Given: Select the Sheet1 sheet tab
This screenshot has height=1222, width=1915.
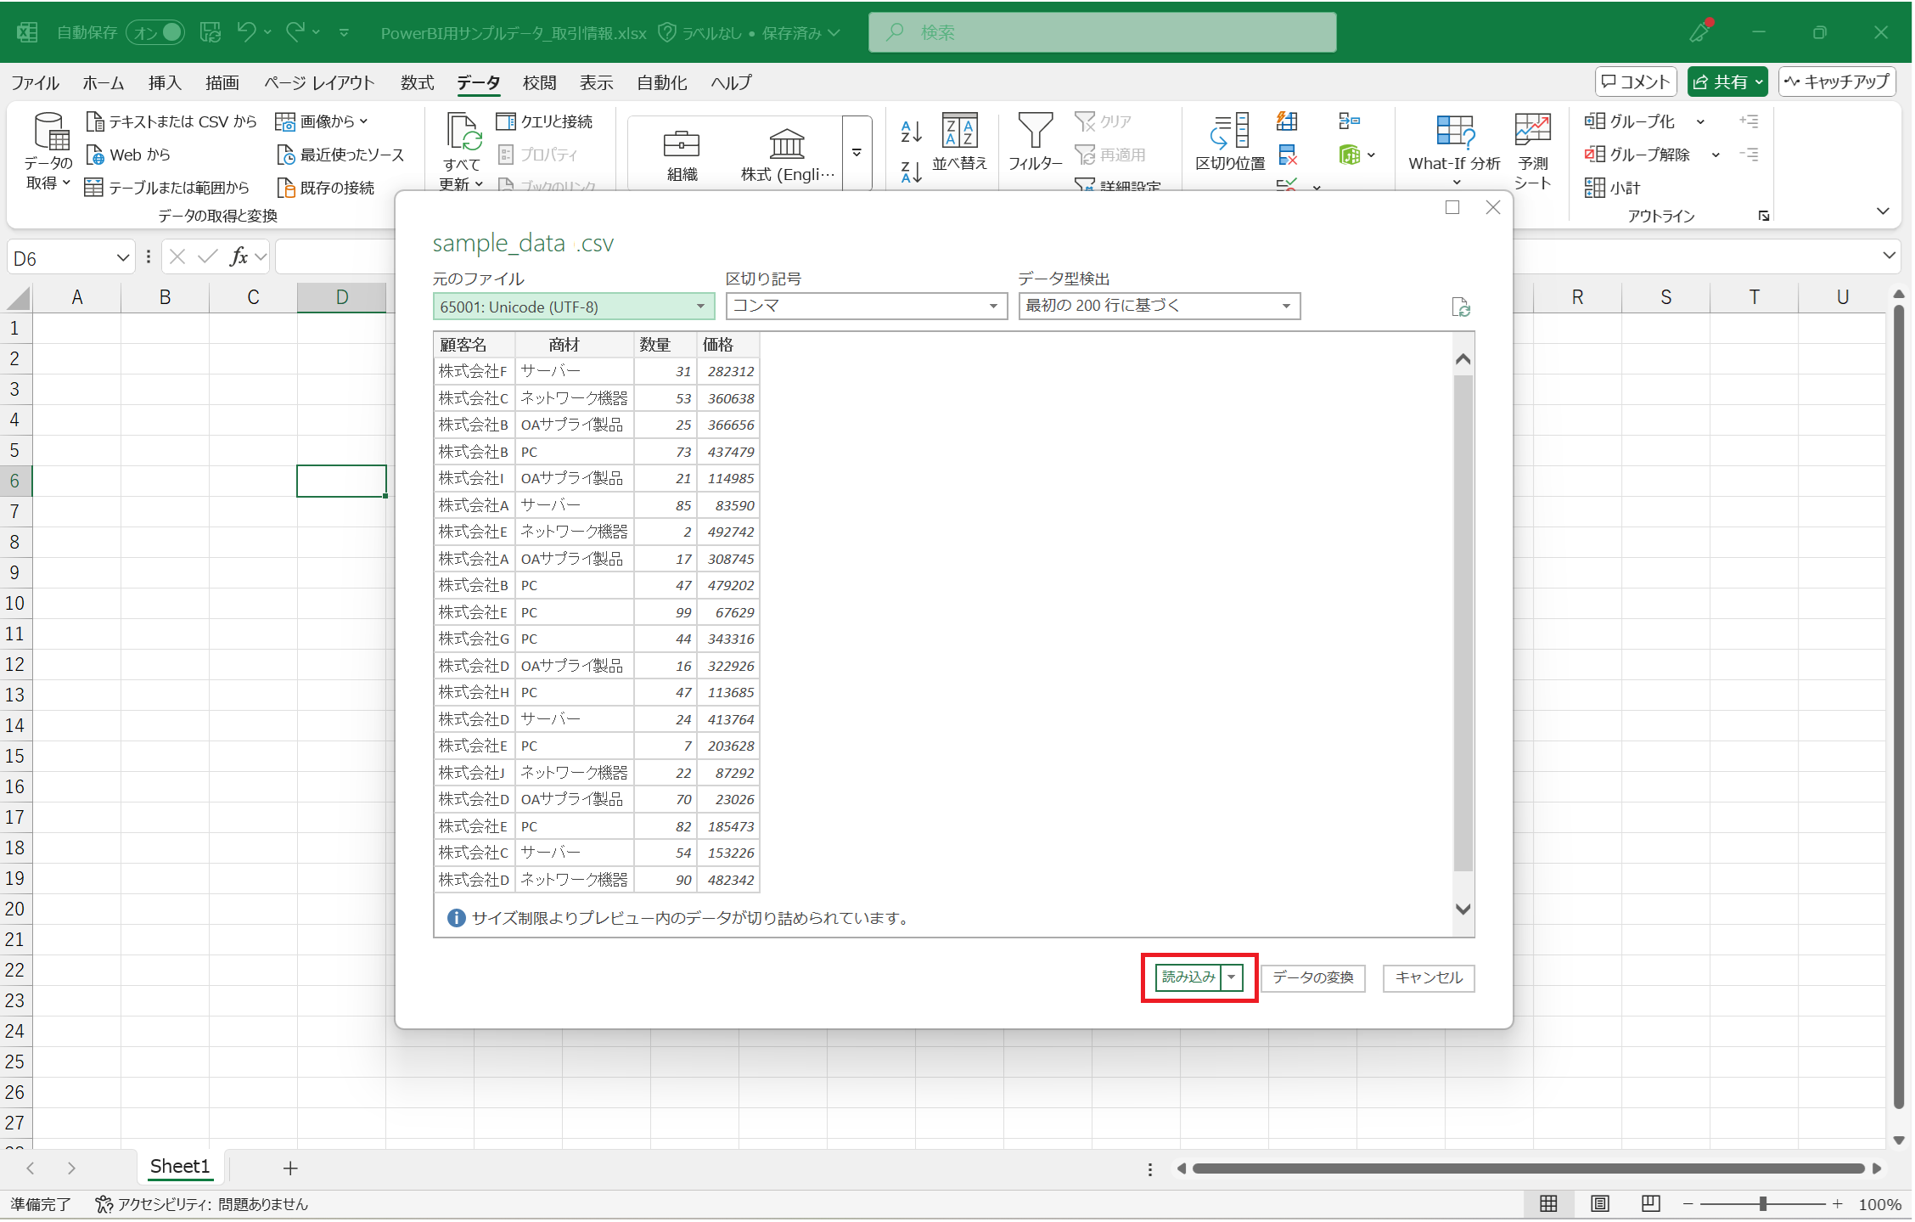Looking at the screenshot, I should 179,1167.
